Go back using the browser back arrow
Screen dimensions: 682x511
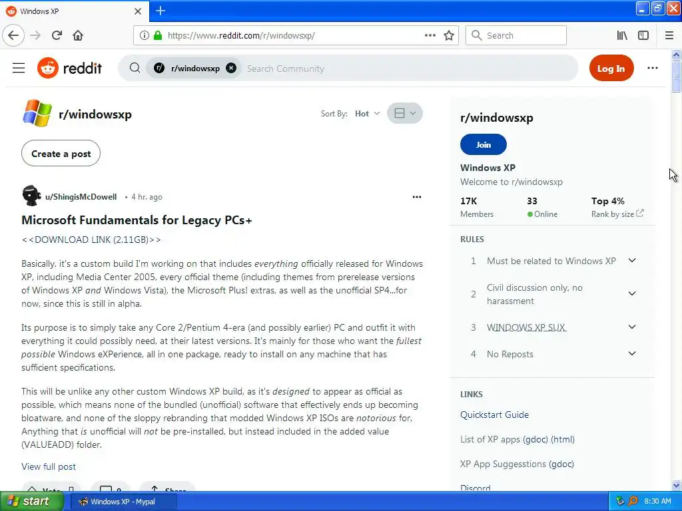(x=13, y=35)
